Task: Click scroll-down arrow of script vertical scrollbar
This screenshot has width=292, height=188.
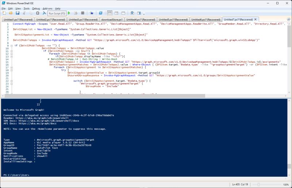Action: click(289, 92)
